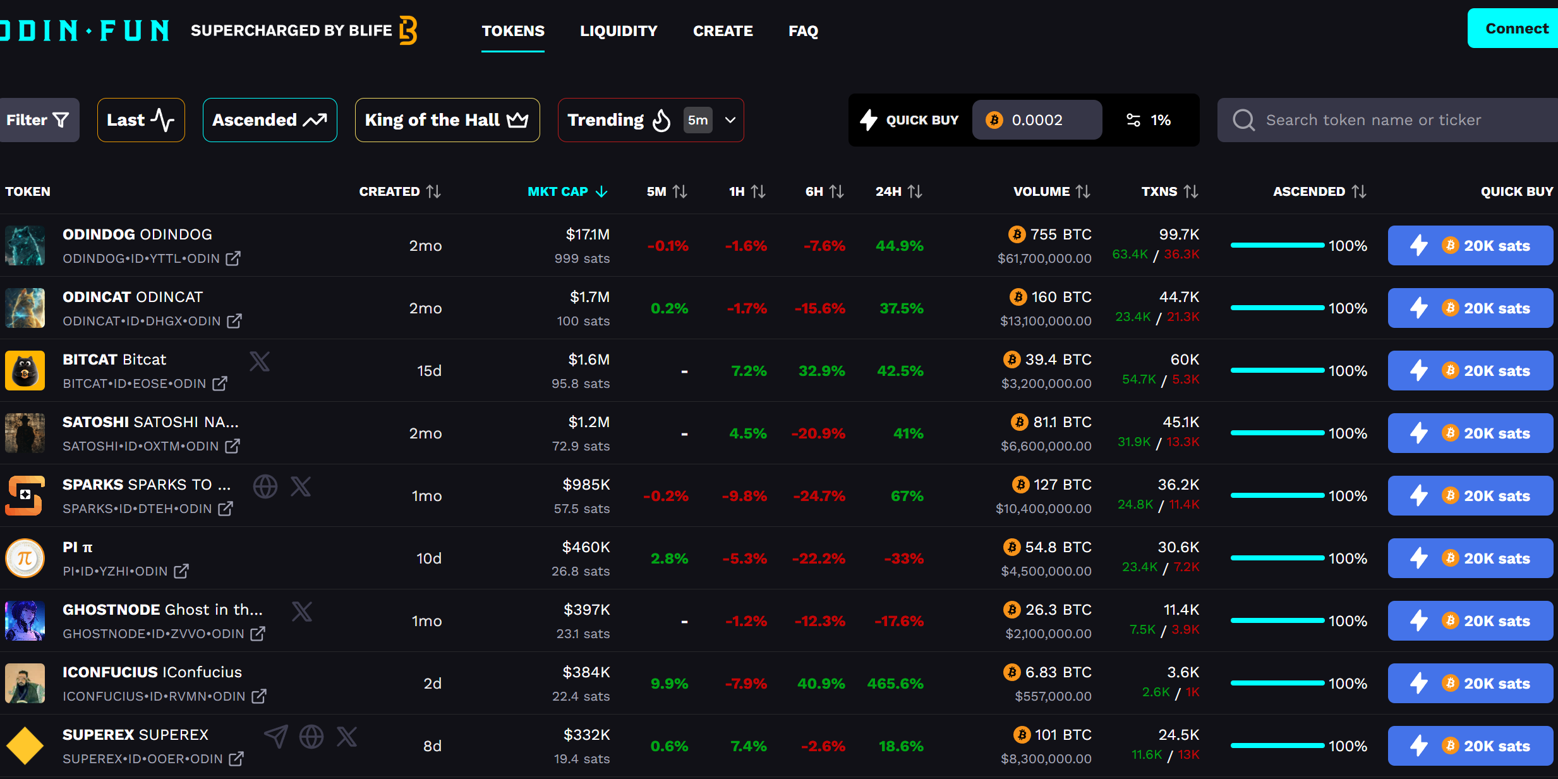Select the 5m timeframe badge
Image resolution: width=1558 pixels, height=779 pixels.
tap(697, 120)
